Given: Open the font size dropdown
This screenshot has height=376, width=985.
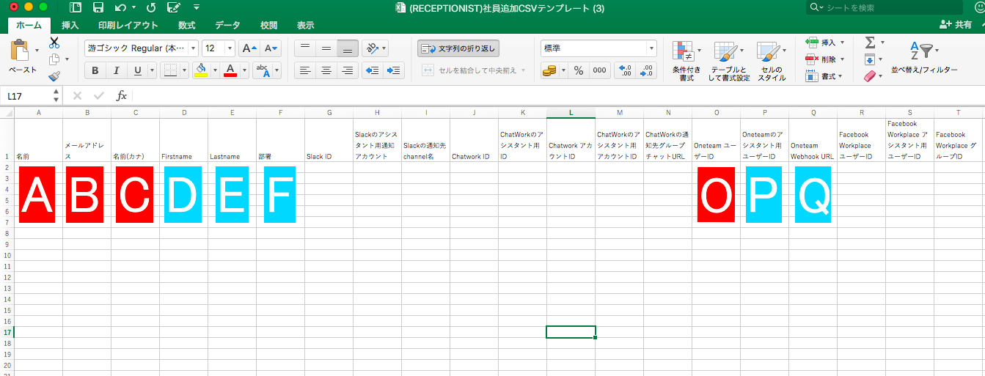Looking at the screenshot, I should [x=230, y=48].
